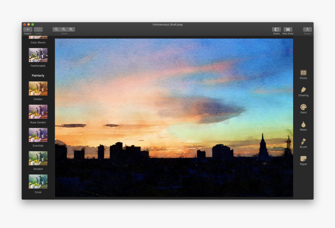Open the Drawing settings panel
This screenshot has width=335, height=228.
(303, 90)
